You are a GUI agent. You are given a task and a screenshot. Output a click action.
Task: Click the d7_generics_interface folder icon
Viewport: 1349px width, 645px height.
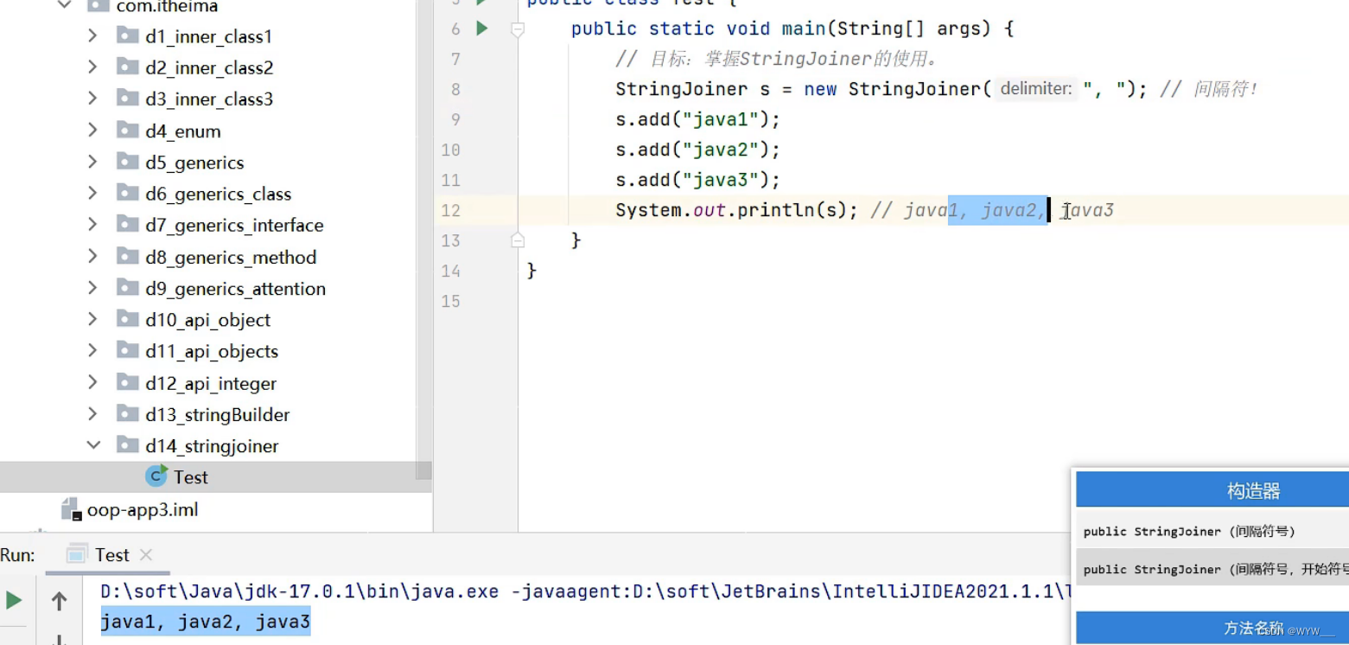127,225
